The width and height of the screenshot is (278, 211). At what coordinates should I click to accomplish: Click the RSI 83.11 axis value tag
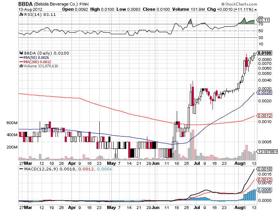pyautogui.click(x=263, y=20)
